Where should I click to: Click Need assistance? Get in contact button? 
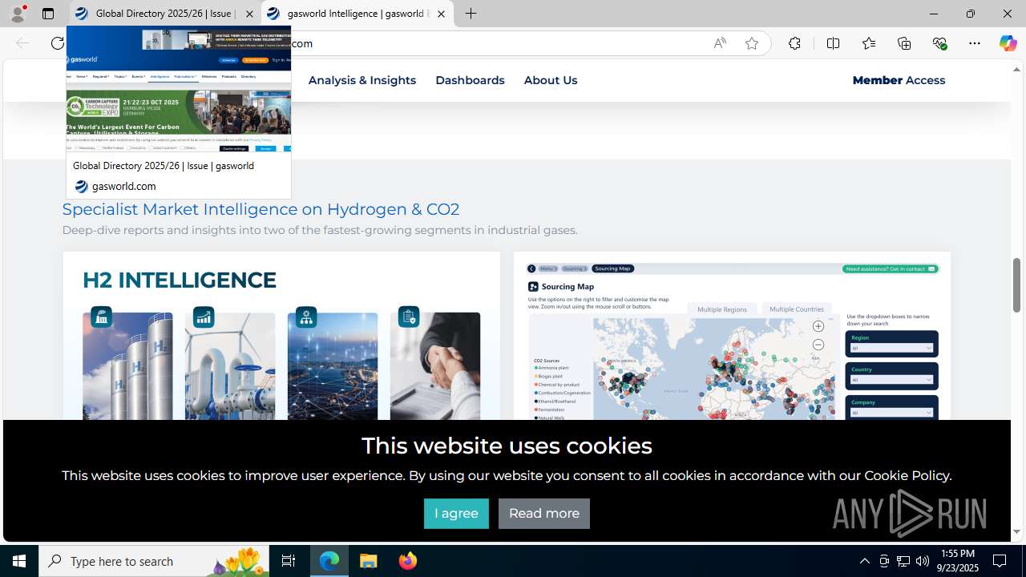click(891, 268)
